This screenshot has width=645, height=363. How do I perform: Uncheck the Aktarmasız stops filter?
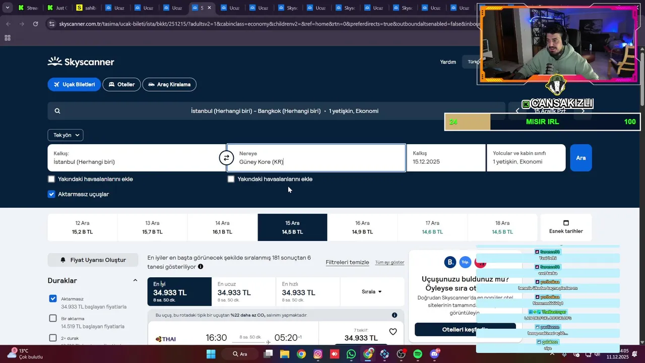(53, 298)
